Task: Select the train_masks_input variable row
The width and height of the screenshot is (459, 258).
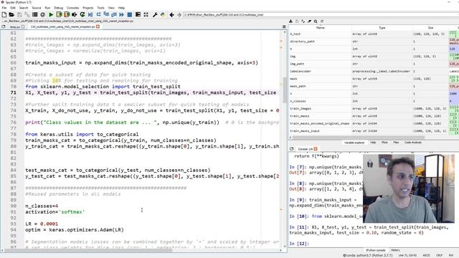Action: (374, 130)
